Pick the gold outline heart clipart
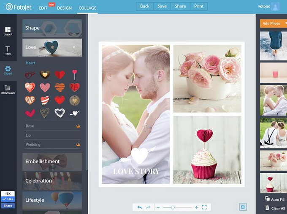 click(x=45, y=113)
